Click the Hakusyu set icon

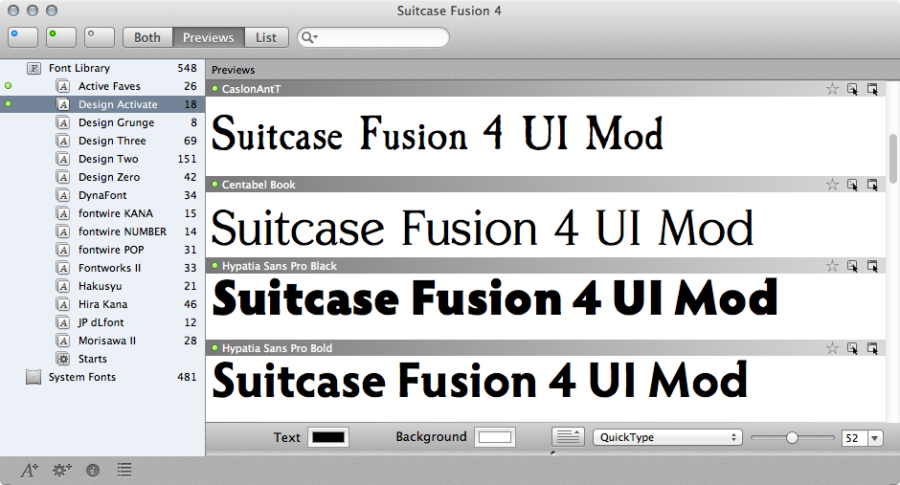click(63, 286)
